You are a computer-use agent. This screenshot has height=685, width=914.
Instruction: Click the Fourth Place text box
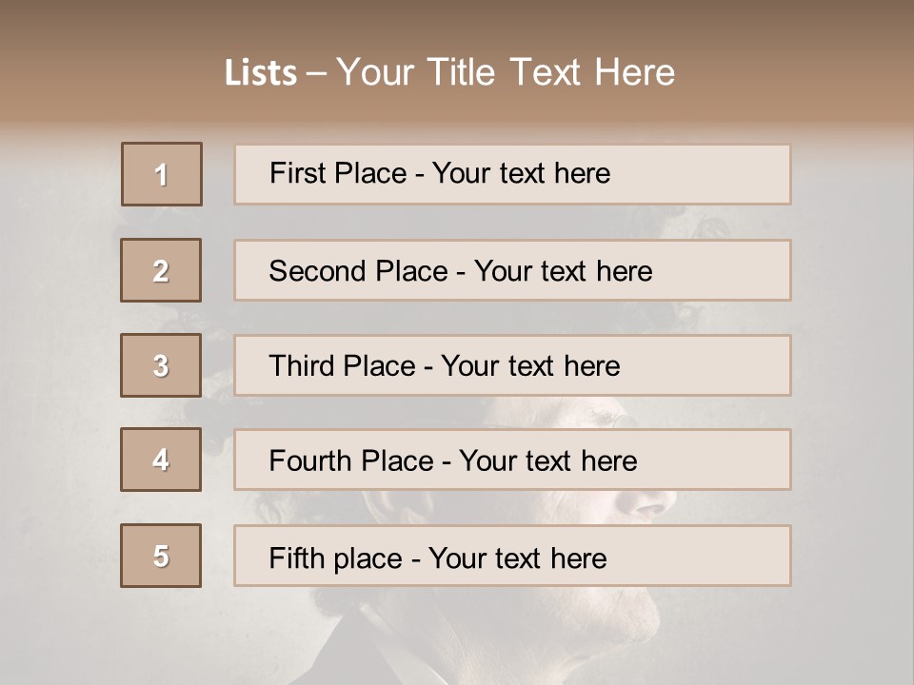coord(512,460)
